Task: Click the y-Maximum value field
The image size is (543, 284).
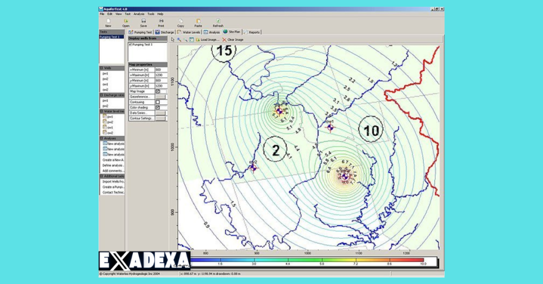Action: coord(161,86)
